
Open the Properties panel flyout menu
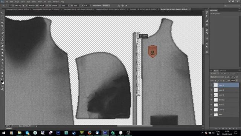click(239, 11)
